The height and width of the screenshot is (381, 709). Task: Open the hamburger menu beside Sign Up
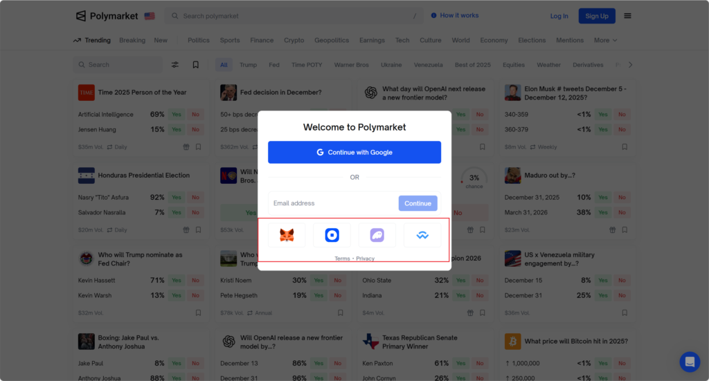click(x=627, y=16)
